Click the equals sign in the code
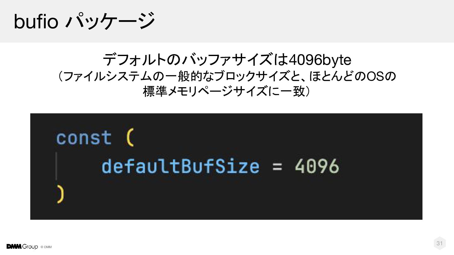 click(277, 166)
